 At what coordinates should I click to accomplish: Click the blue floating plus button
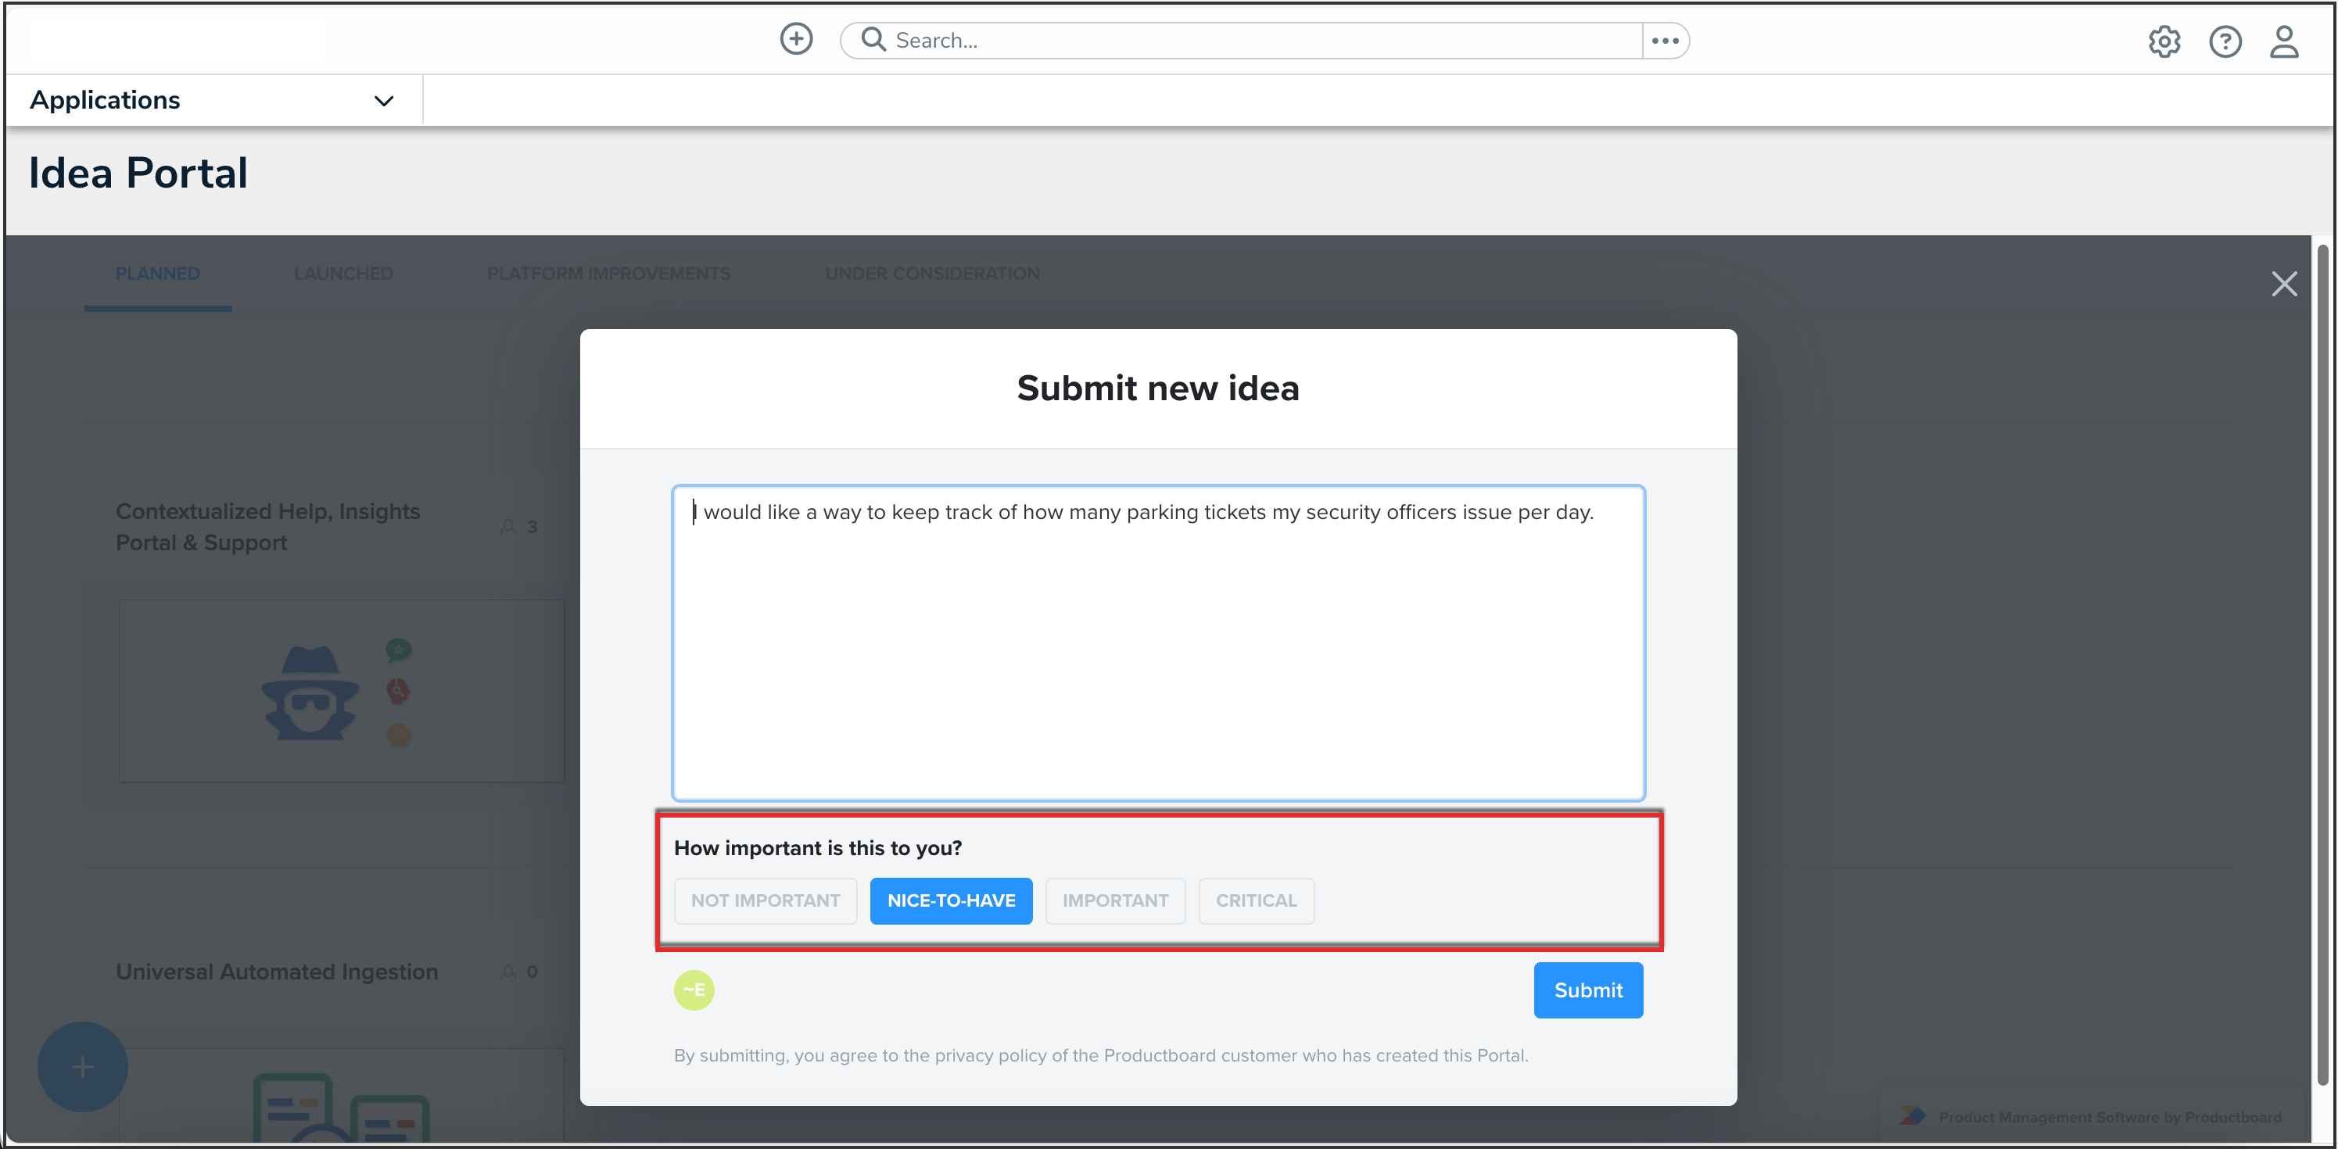click(83, 1066)
